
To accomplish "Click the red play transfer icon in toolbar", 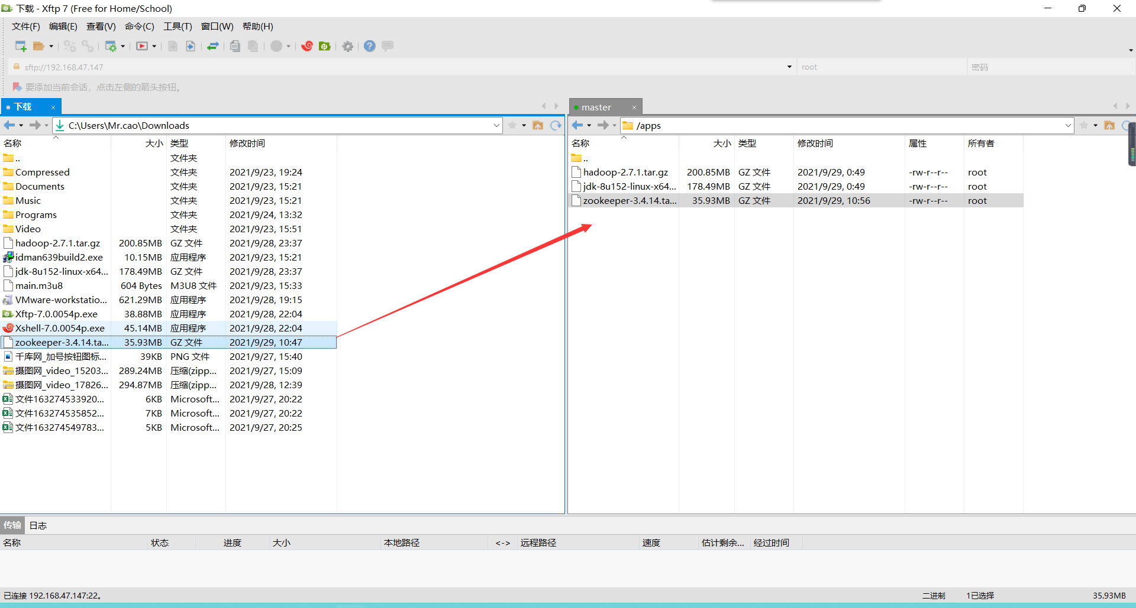I will click(x=142, y=46).
